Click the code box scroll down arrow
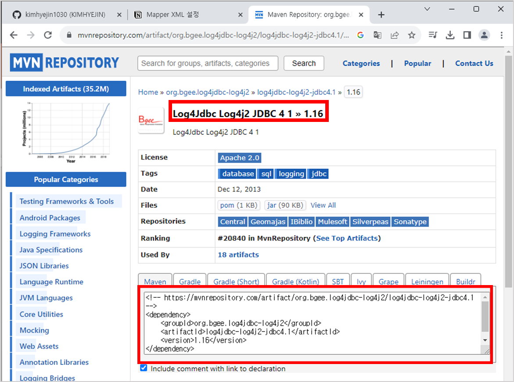The width and height of the screenshot is (514, 382). point(485,340)
